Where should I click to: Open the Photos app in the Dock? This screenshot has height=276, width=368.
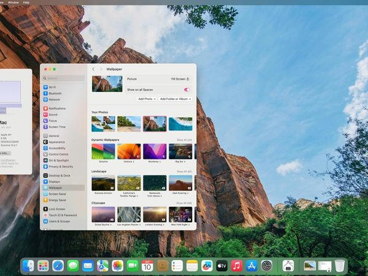click(x=118, y=266)
